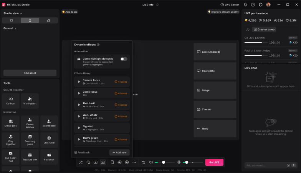Viewport: 301px width, 173px height.
Task: Open the three-dot more options in toolbar
Action: [134, 162]
